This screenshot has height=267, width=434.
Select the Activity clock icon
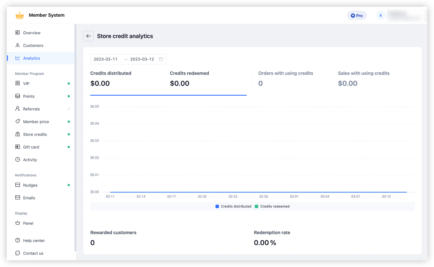pyautogui.click(x=17, y=160)
